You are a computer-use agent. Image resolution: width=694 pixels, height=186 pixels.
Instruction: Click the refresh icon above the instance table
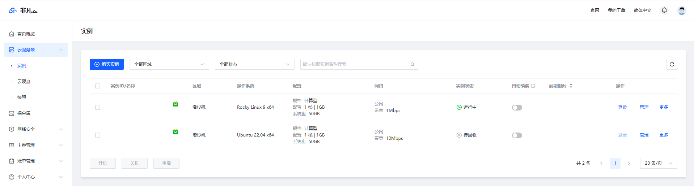672,64
